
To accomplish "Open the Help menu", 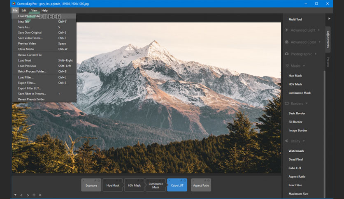I will click(44, 10).
